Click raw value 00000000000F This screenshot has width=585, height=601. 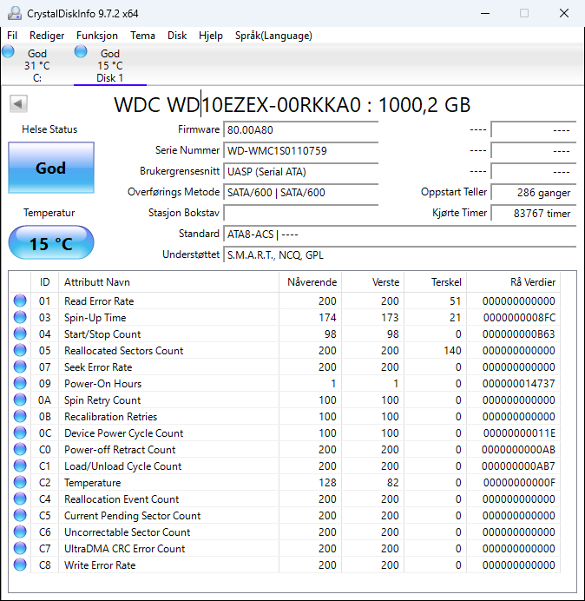coord(519,483)
